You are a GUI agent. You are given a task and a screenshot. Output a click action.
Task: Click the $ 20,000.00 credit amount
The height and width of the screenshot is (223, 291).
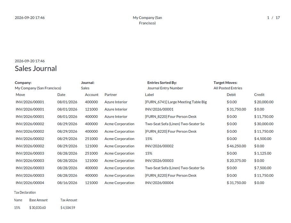(264, 102)
